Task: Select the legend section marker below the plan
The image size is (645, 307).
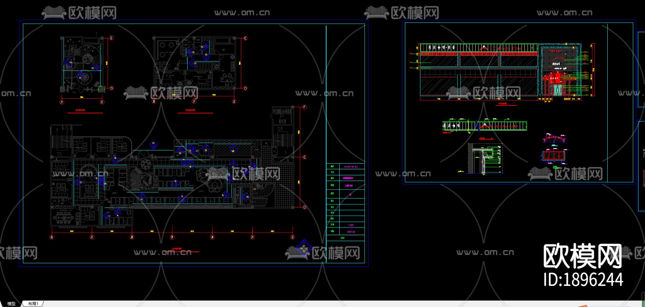Action: (x=304, y=248)
